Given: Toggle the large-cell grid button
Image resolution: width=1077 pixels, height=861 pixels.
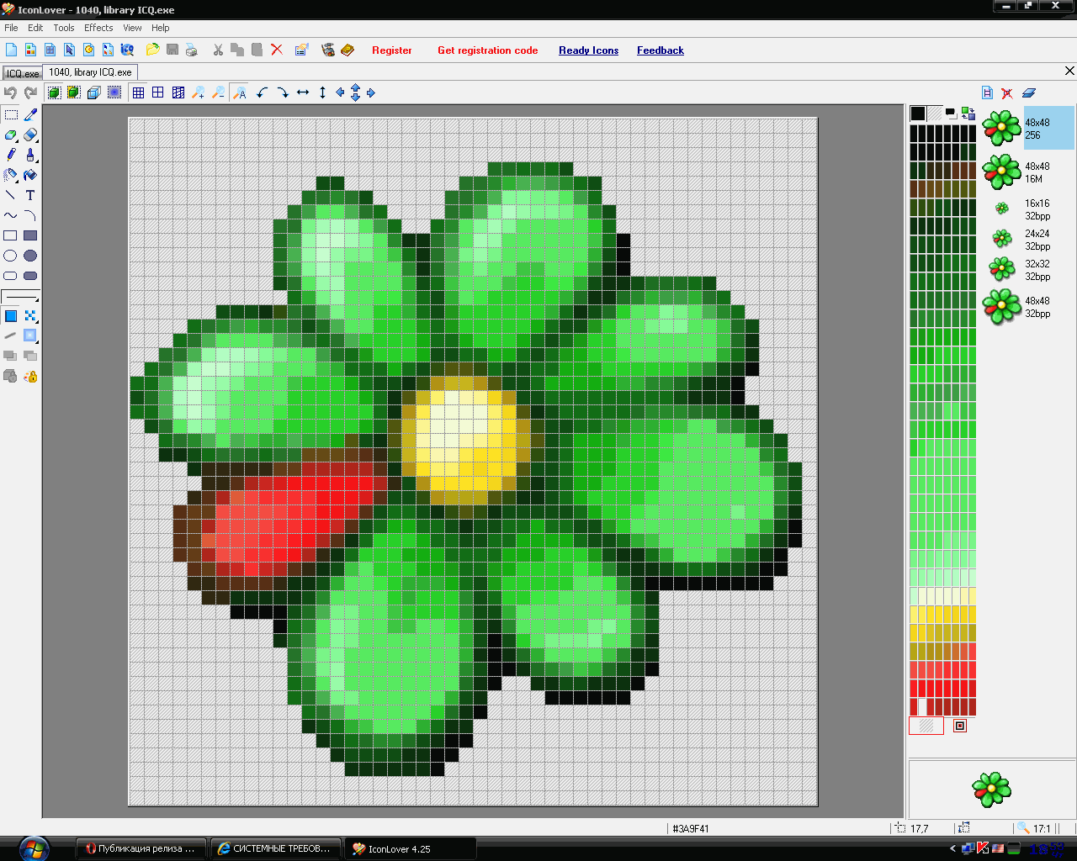Looking at the screenshot, I should (x=158, y=92).
